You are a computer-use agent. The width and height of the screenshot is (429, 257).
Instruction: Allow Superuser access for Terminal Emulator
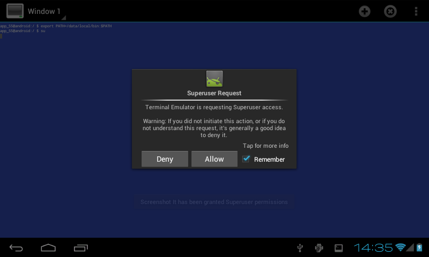(x=214, y=159)
